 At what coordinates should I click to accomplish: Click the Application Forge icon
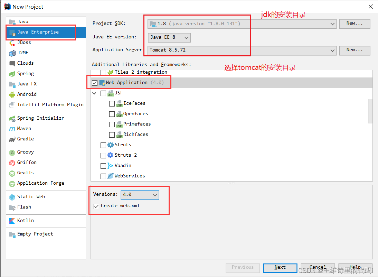(x=12, y=183)
